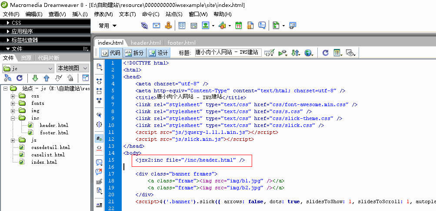
Task: Insert an Email Link from the toolbar
Action: click(x=156, y=26)
